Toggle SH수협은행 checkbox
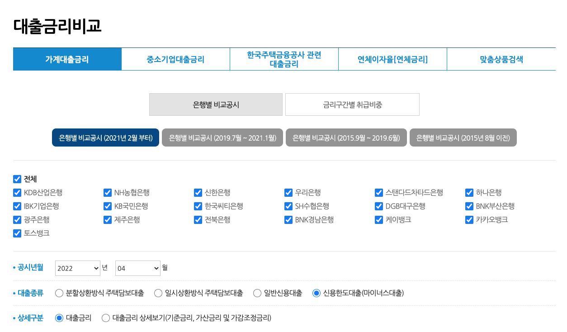567x332 pixels. coord(288,206)
